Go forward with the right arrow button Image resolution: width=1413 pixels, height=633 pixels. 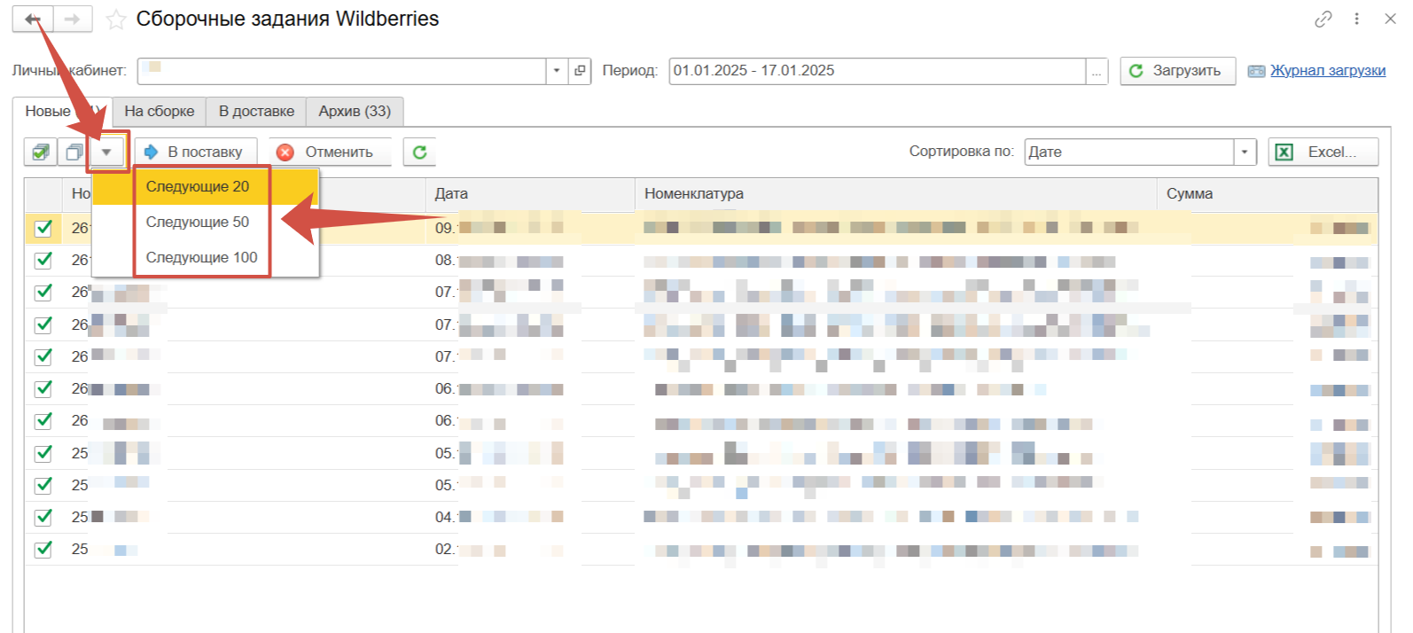tap(73, 19)
